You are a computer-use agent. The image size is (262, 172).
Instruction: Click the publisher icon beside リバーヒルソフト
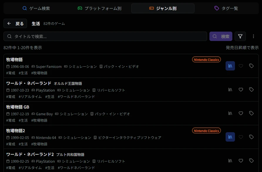pyautogui.click(x=94, y=90)
